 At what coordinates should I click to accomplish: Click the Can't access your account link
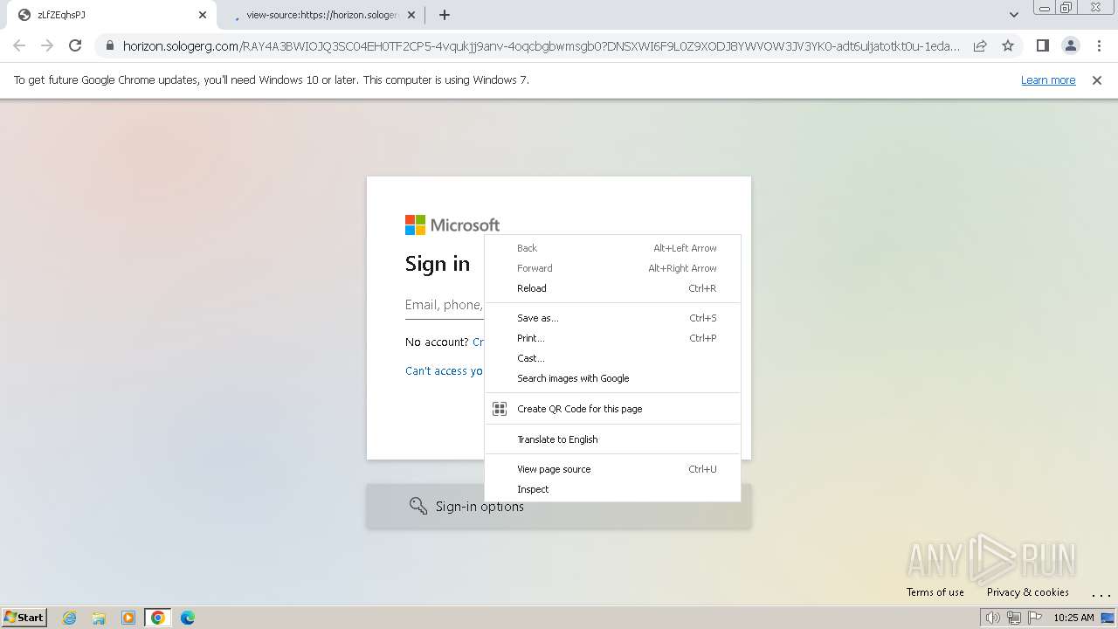[445, 371]
